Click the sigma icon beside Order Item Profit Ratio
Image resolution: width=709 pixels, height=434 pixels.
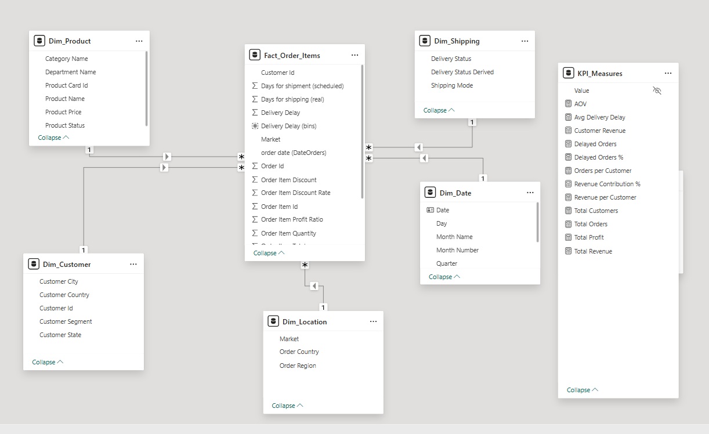(x=254, y=219)
